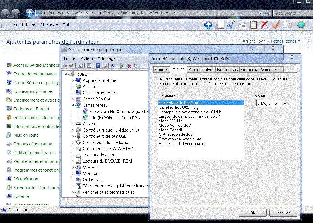Click the Back arrow in Device Manager toolbar

(65, 65)
